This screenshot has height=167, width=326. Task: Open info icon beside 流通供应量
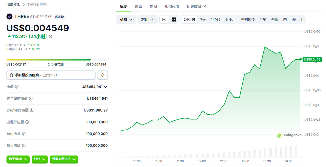(x=27, y=122)
